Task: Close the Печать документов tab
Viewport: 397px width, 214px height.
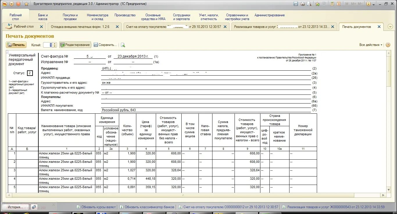Action: tap(379, 26)
